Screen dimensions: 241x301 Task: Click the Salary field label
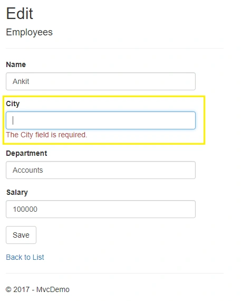point(17,192)
